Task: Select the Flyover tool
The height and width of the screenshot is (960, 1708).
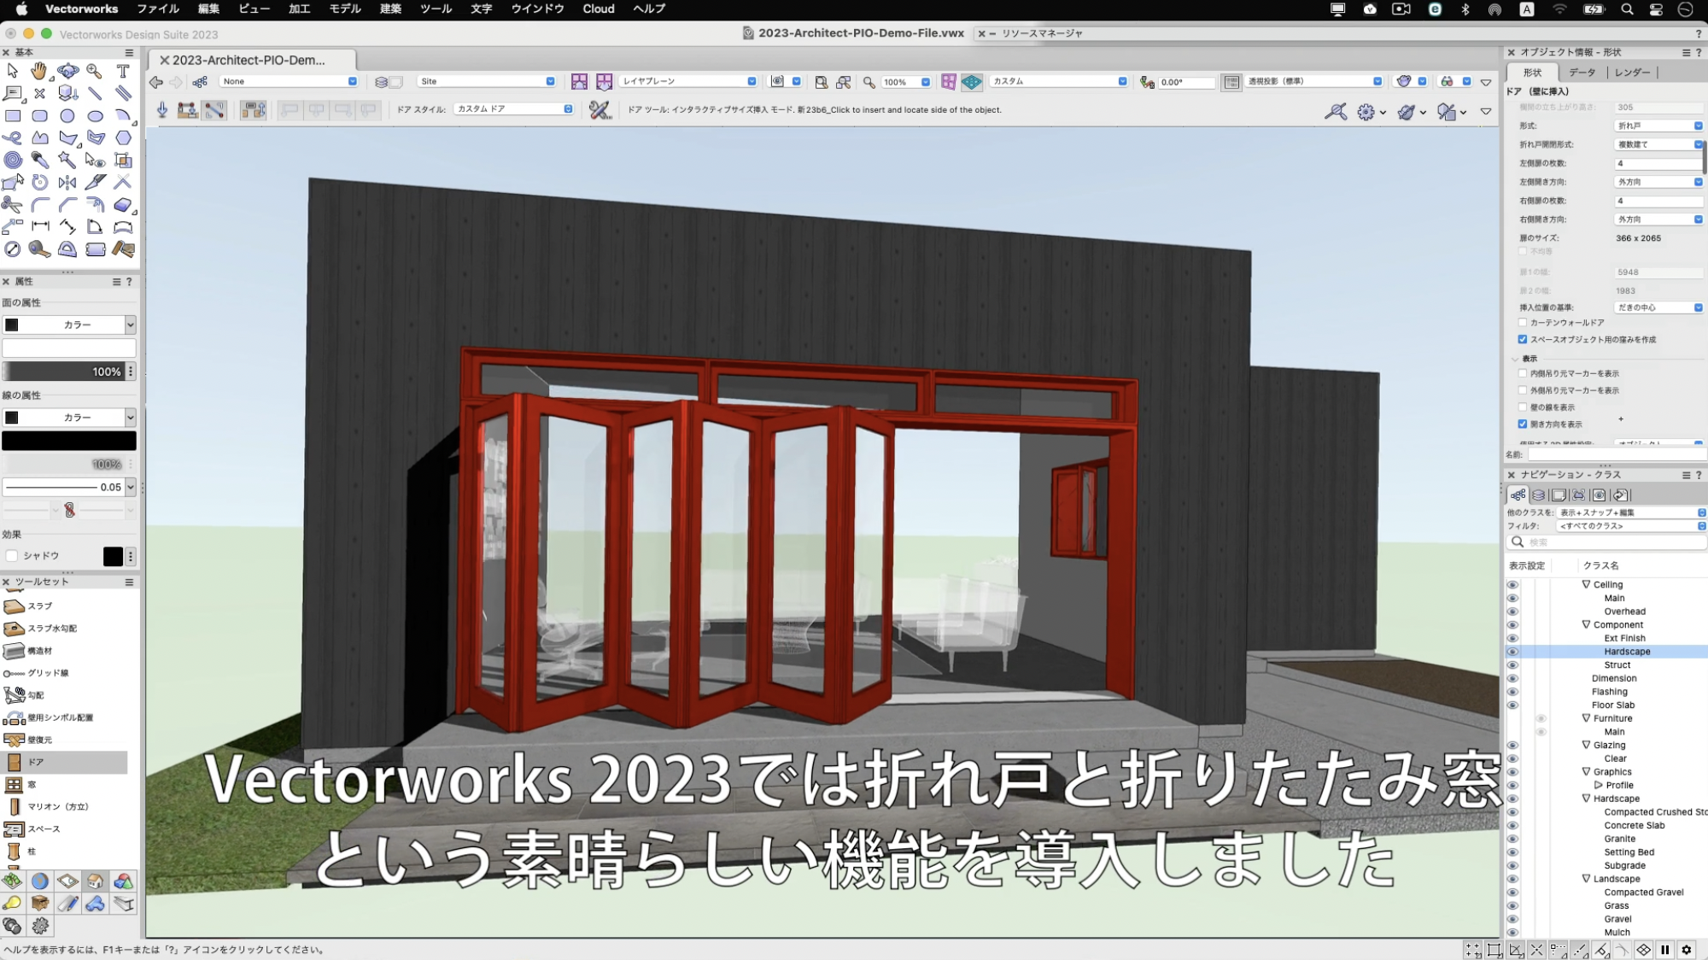Action: coord(67,71)
